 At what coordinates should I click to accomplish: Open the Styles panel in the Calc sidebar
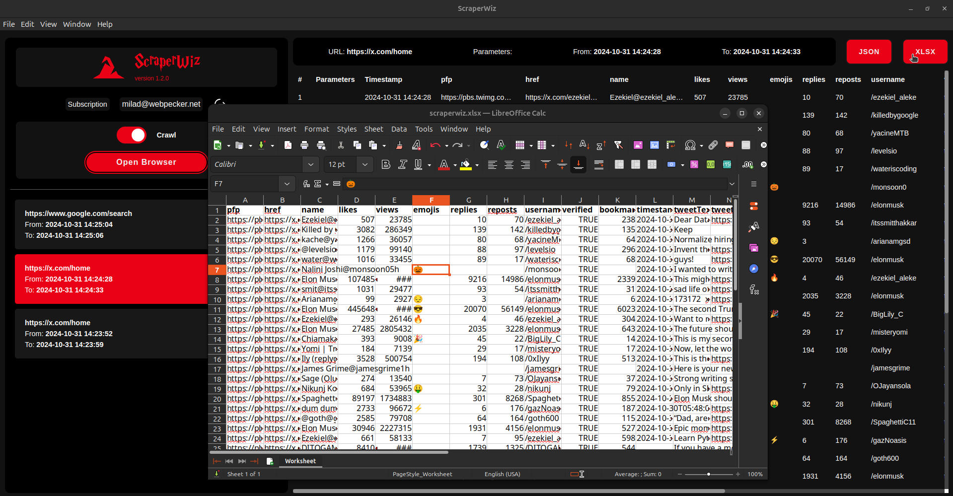pos(754,227)
